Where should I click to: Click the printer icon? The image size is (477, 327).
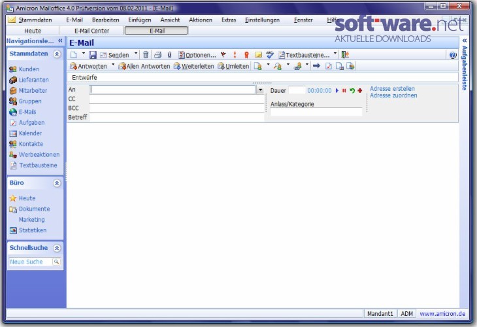[x=157, y=55]
